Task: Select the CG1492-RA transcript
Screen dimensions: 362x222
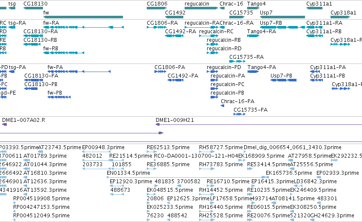Action: click(x=174, y=36)
